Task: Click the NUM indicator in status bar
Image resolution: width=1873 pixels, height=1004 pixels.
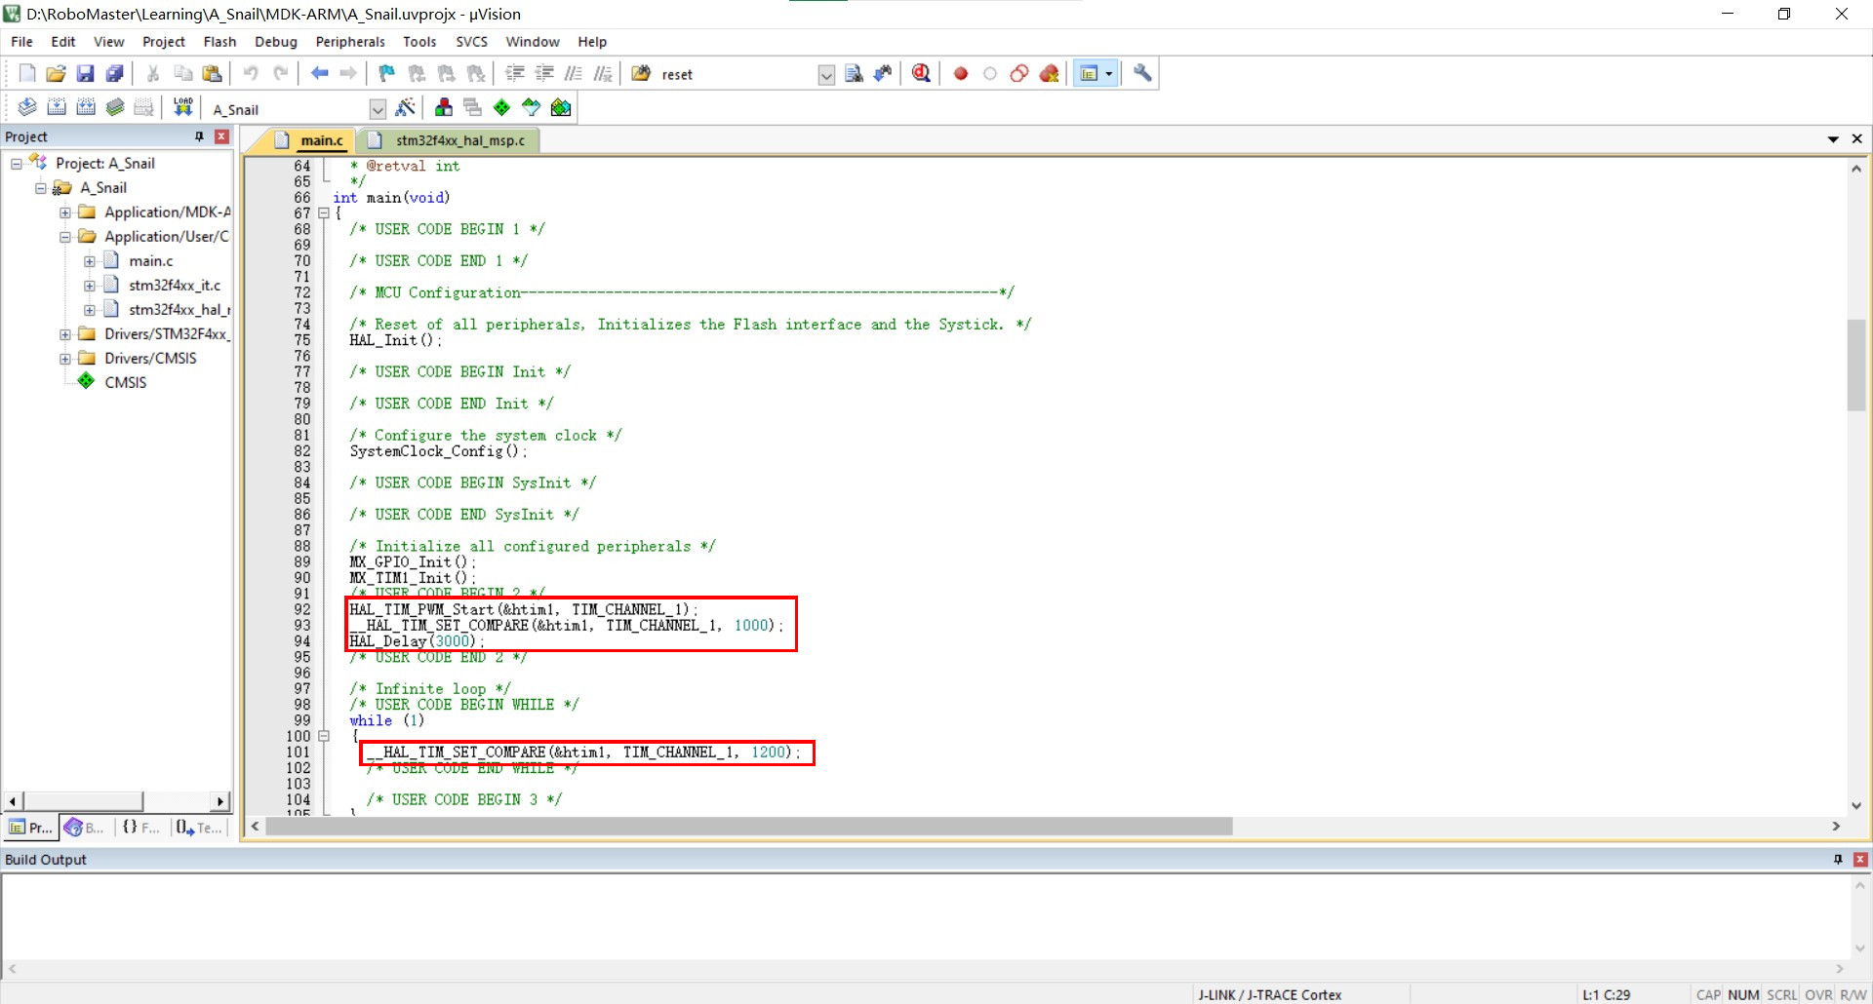Action: click(x=1743, y=995)
